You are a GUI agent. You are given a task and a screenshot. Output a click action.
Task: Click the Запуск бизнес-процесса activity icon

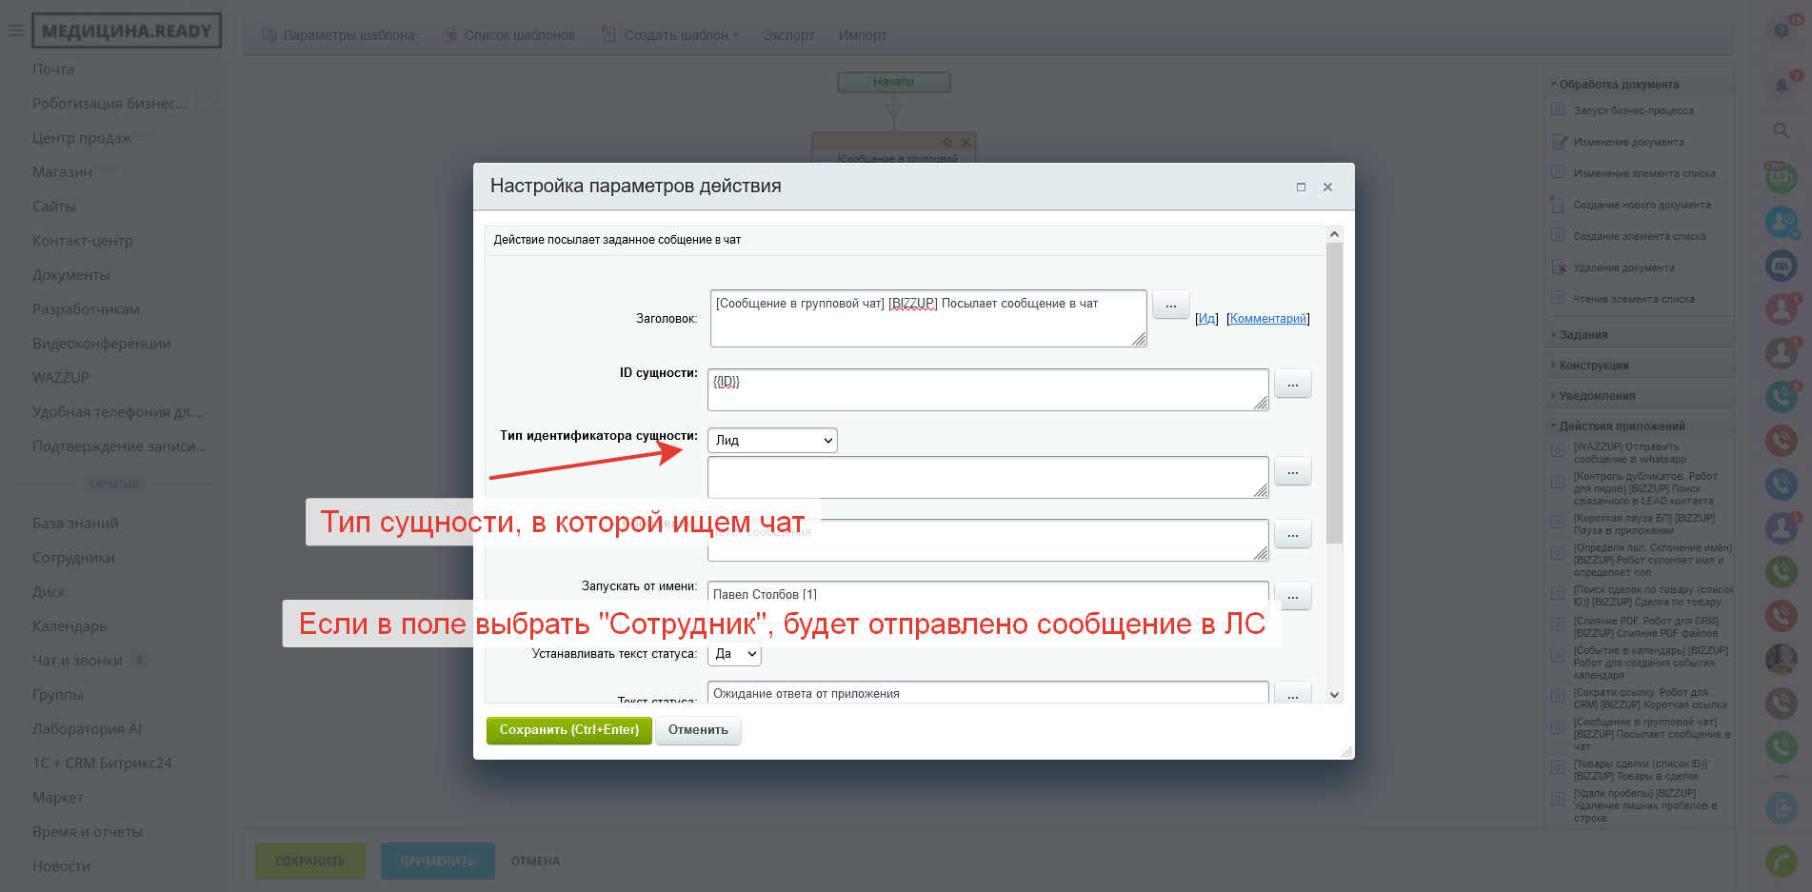[x=1558, y=109]
